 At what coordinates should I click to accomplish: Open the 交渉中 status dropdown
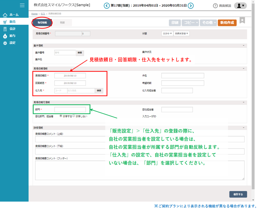(167, 34)
